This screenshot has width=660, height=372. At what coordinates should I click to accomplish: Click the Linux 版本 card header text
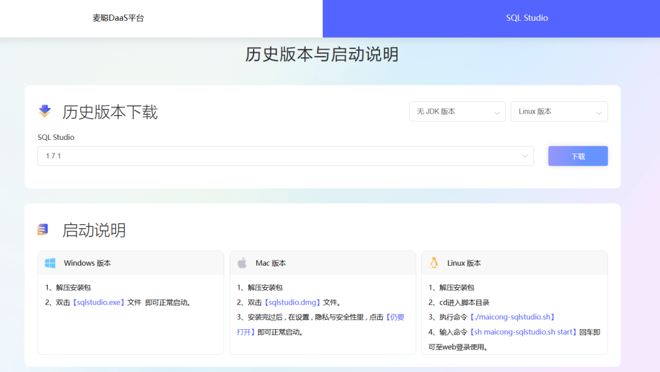point(464,263)
